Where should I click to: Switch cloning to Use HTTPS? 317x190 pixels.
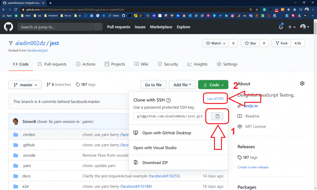(x=215, y=98)
